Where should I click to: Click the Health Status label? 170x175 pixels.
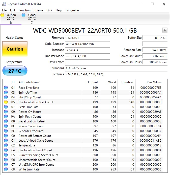pos(14,38)
